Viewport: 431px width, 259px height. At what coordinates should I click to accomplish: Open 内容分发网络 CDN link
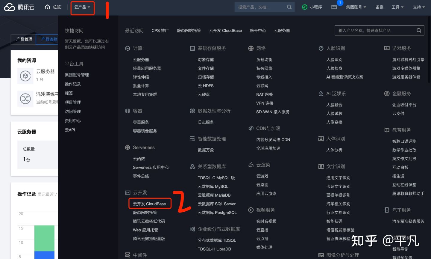pos(273,140)
